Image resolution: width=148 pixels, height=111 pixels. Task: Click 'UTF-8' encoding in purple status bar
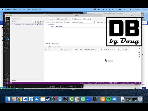pyautogui.click(x=97, y=83)
